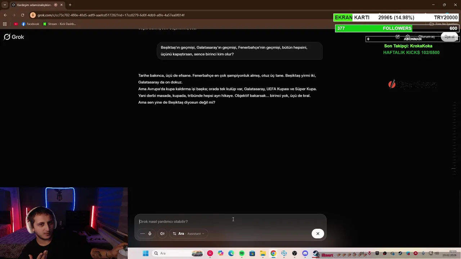Open the Chrome apps grid in bookmarks bar
Viewport: 461px width, 259px height.
tap(5, 24)
